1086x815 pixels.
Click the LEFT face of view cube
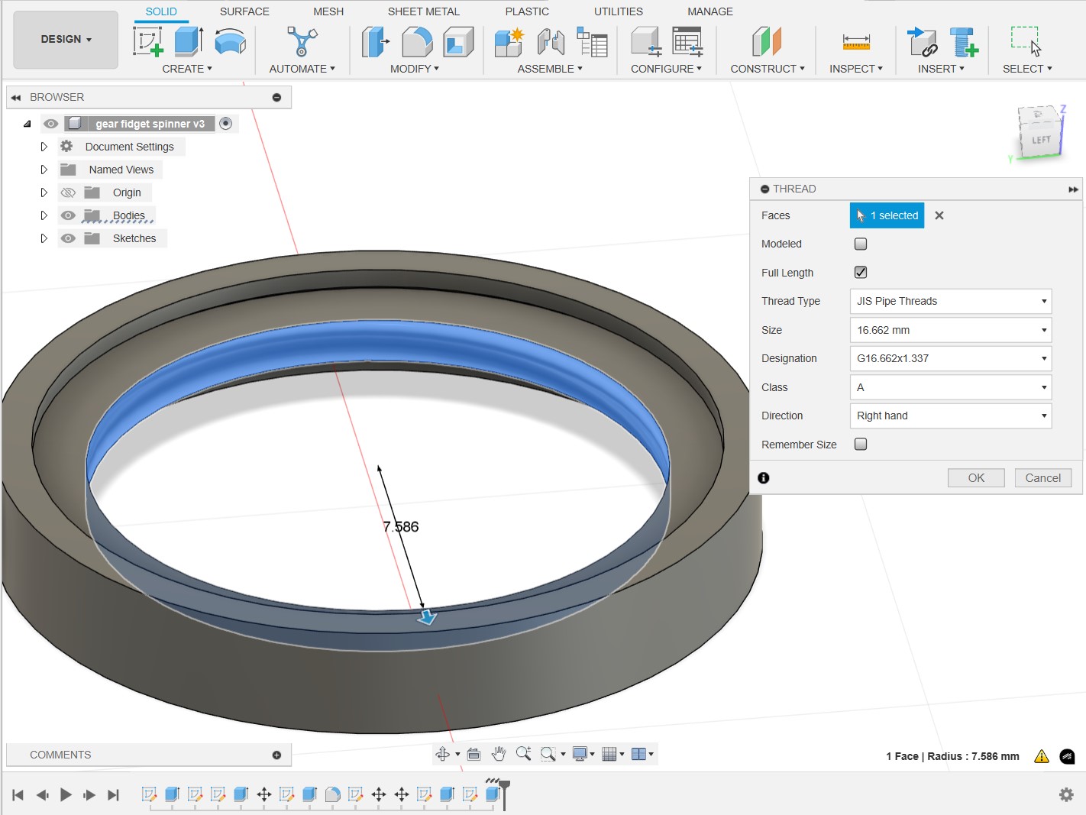point(1041,140)
